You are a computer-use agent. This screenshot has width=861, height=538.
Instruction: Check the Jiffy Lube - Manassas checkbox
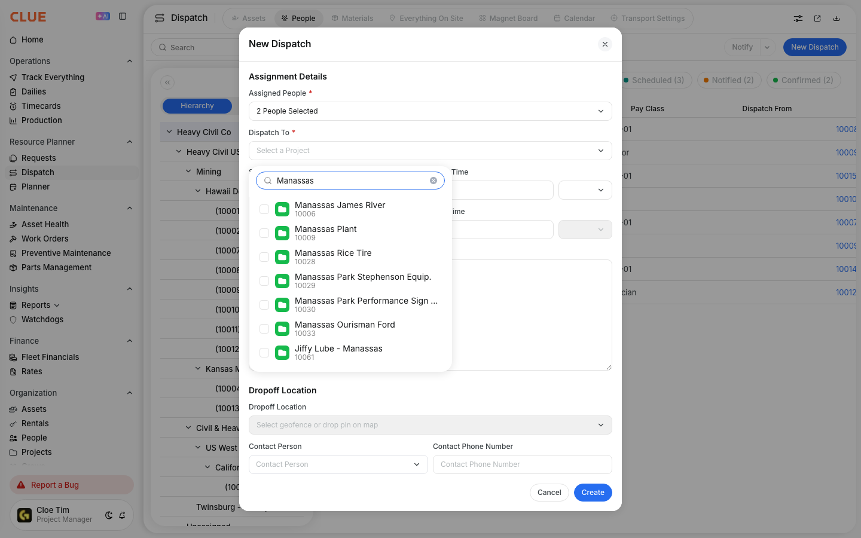tap(264, 353)
